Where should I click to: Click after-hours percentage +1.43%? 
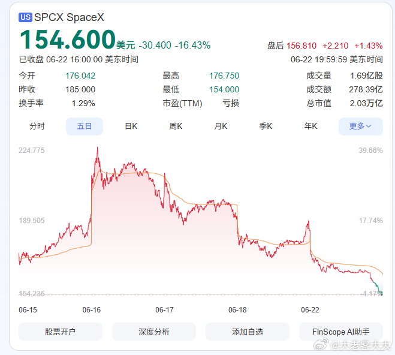tap(368, 46)
